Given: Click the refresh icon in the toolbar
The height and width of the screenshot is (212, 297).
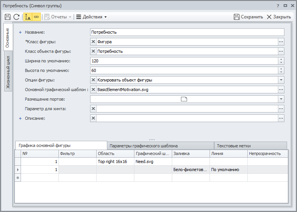Looking at the screenshot, I should click(16, 17).
